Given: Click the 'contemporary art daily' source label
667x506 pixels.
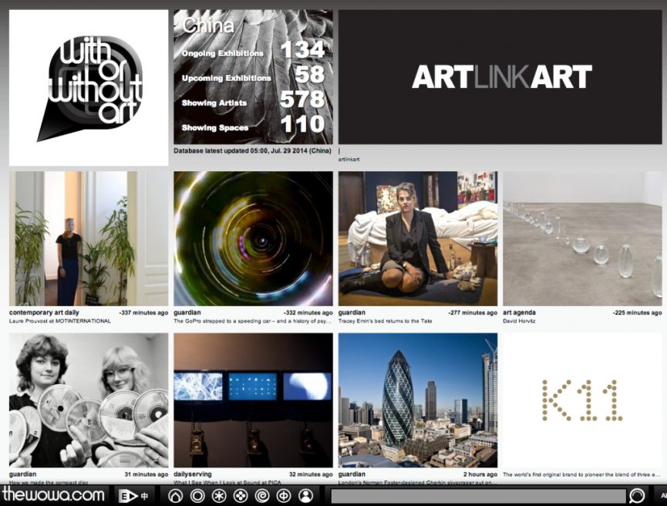Looking at the screenshot, I should (44, 312).
